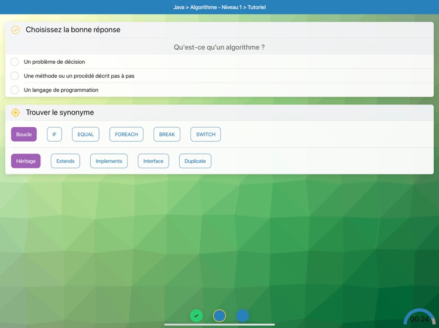Click the heading 'Trouver le synonyme'
This screenshot has height=328, width=439.
pos(60,113)
